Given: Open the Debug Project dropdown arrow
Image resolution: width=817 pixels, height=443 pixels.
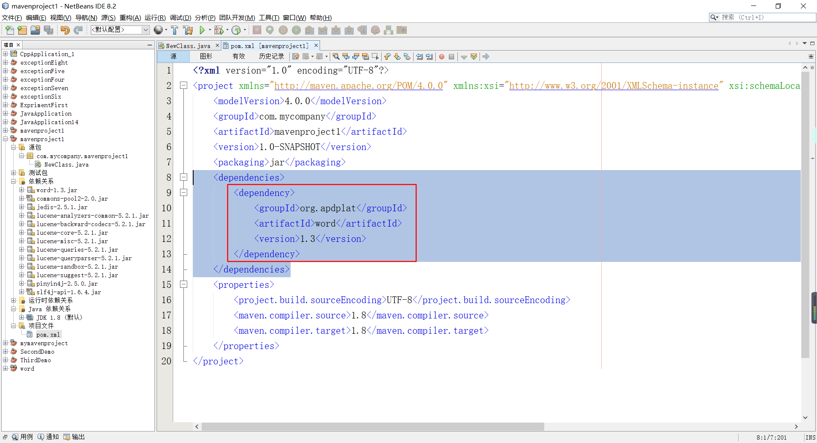Looking at the screenshot, I should click(227, 30).
